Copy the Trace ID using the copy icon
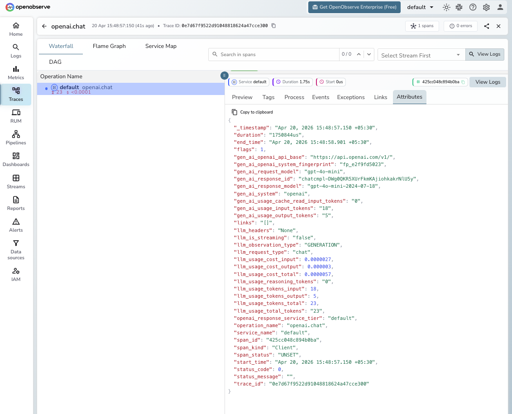The height and width of the screenshot is (414, 512). tap(273, 26)
